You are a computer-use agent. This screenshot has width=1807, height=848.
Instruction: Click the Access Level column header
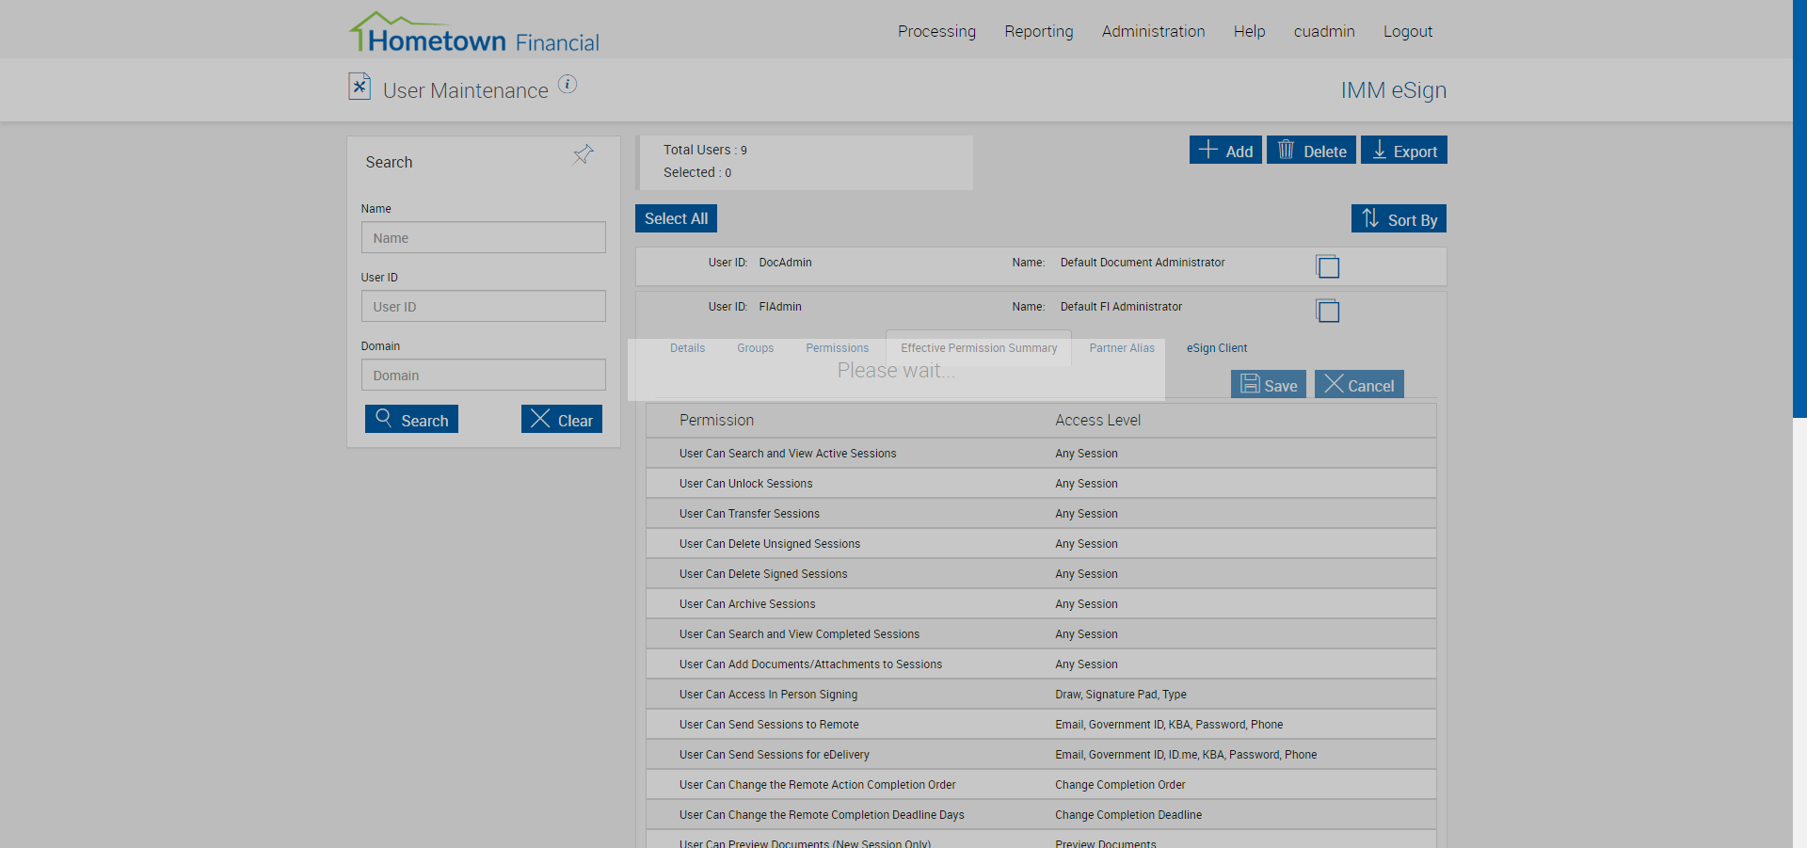pyautogui.click(x=1097, y=420)
